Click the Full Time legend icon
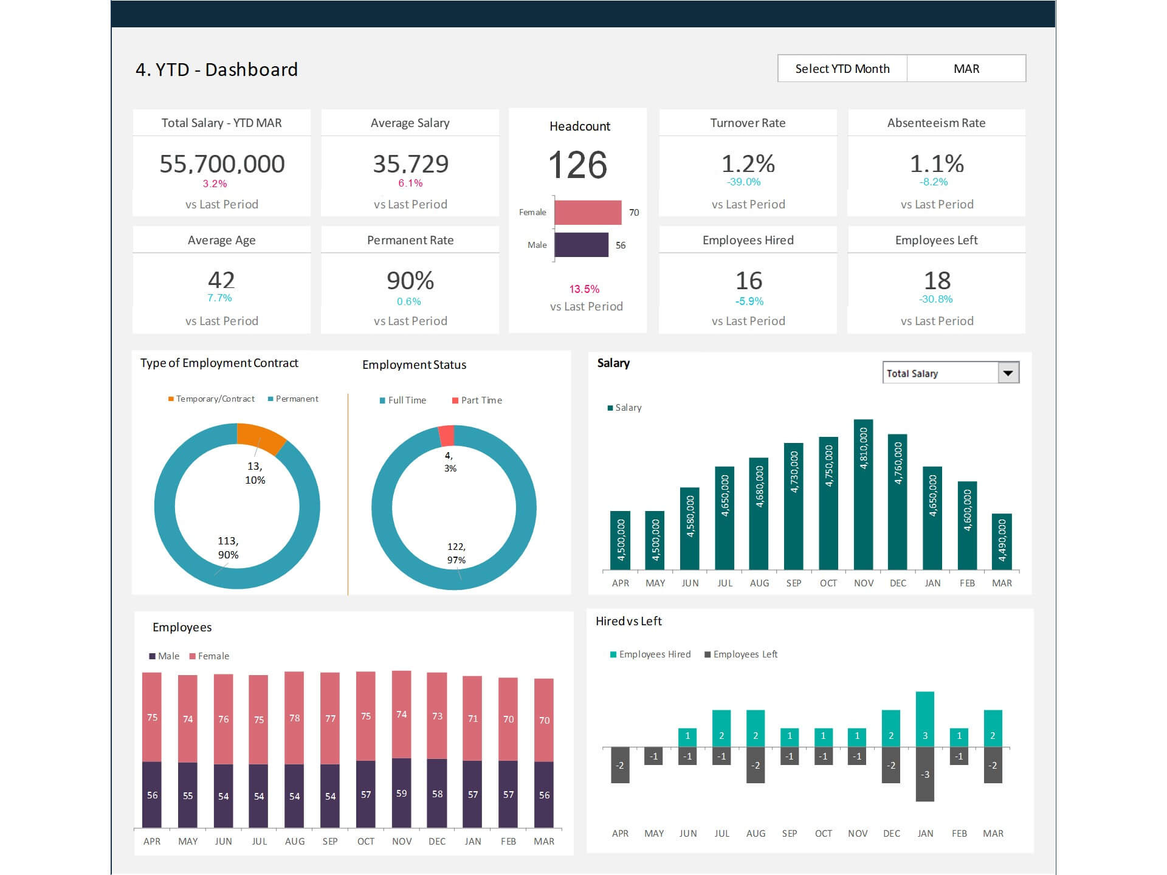Image resolution: width=1167 pixels, height=875 pixels. tap(383, 400)
